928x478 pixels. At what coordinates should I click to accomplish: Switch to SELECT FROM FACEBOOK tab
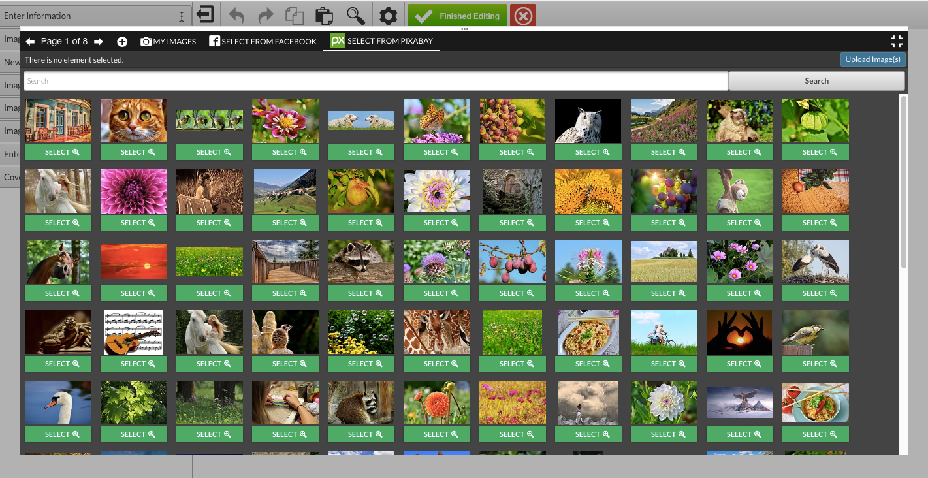263,41
